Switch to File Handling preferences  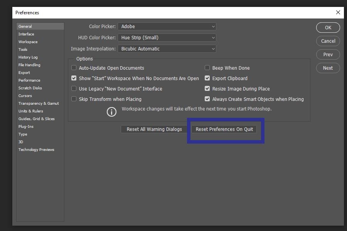(x=40, y=65)
